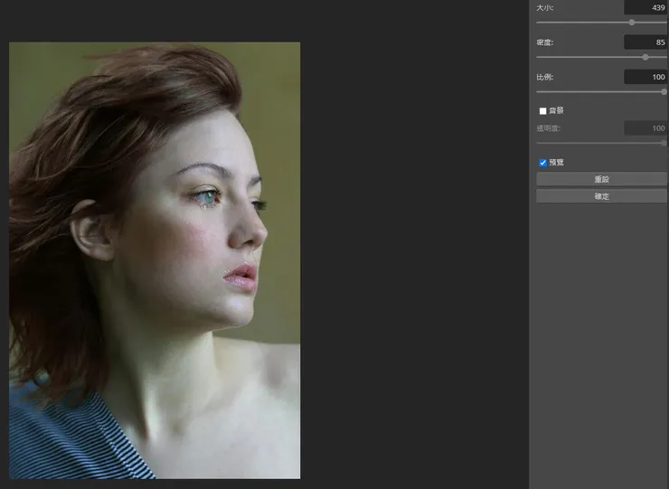This screenshot has height=489, width=669.
Task: Click the 透明度 opacity slider handle
Action: tap(664, 142)
